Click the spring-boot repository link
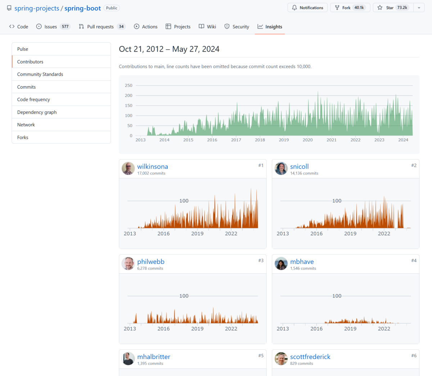Viewport: 432px width, 376px height. coord(82,8)
